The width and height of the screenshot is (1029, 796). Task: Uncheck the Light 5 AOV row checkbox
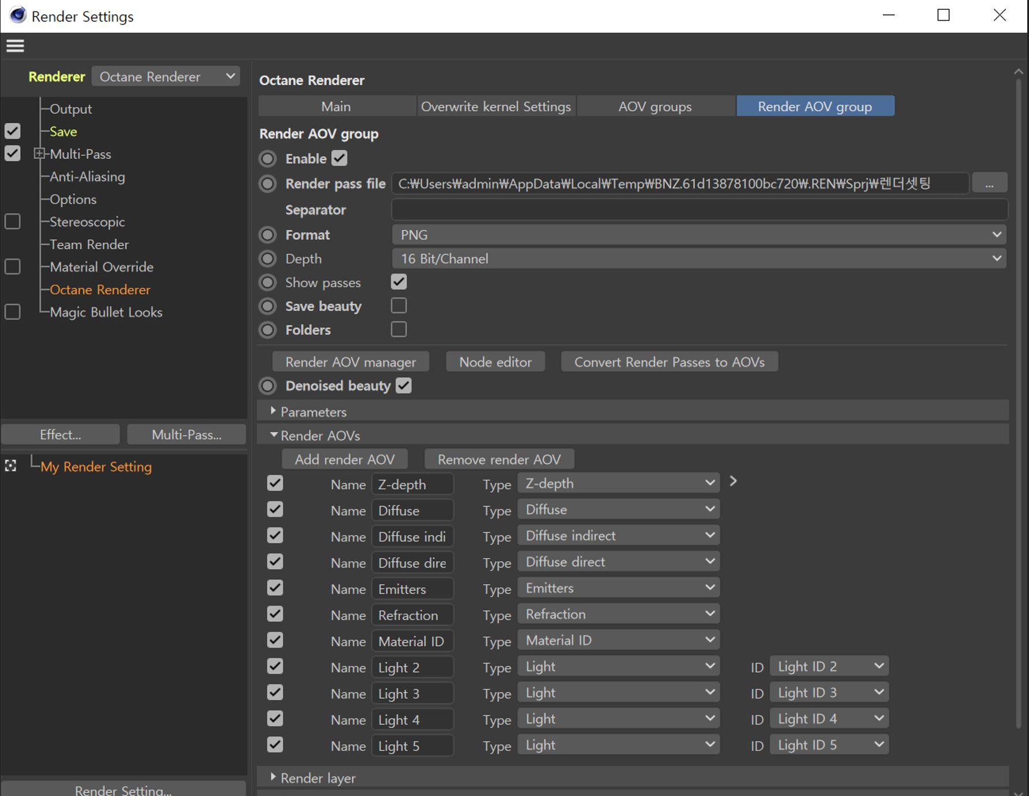click(275, 745)
